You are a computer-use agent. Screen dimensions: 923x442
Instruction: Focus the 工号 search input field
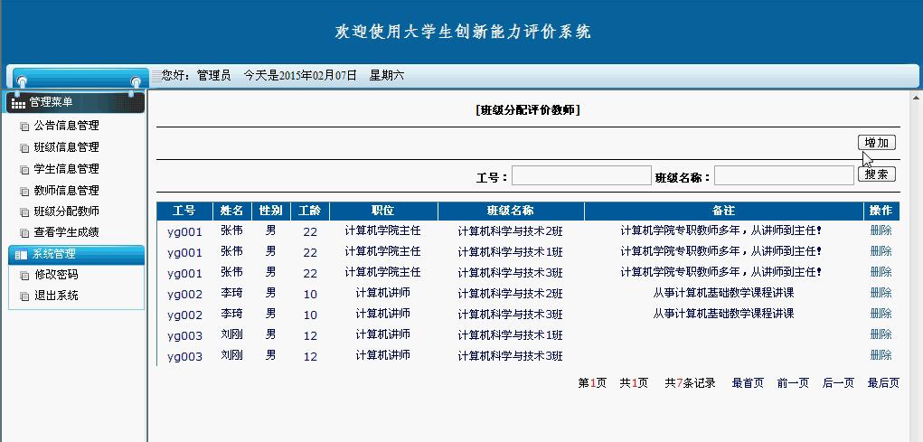click(x=581, y=175)
